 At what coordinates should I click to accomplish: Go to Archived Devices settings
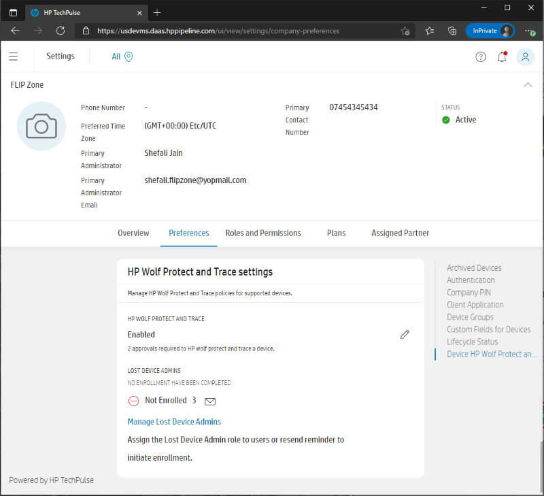pyautogui.click(x=474, y=267)
